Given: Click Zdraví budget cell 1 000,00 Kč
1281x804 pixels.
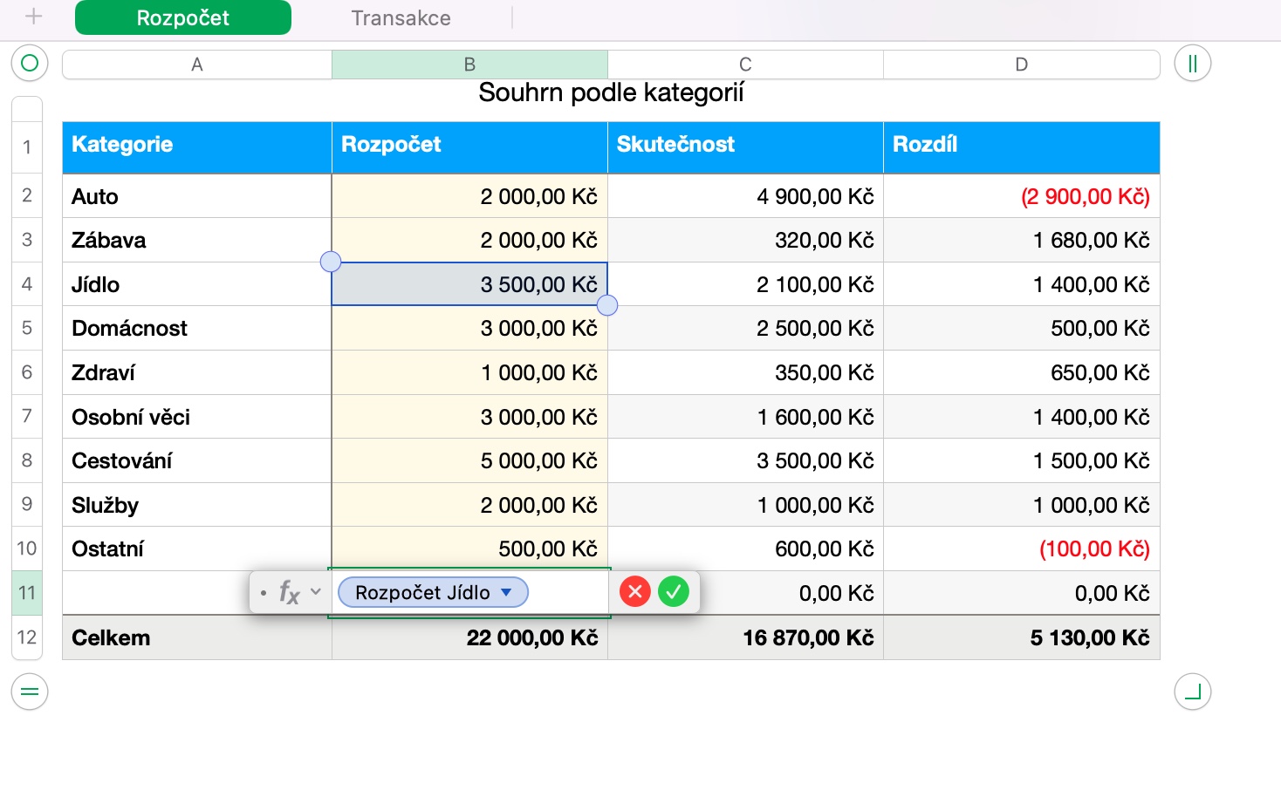Looking at the screenshot, I should (x=469, y=372).
